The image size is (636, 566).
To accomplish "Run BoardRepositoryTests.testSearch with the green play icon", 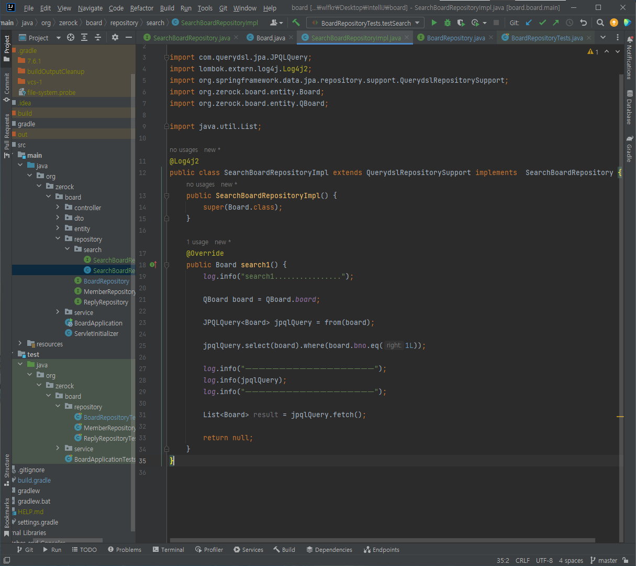I will 434,23.
